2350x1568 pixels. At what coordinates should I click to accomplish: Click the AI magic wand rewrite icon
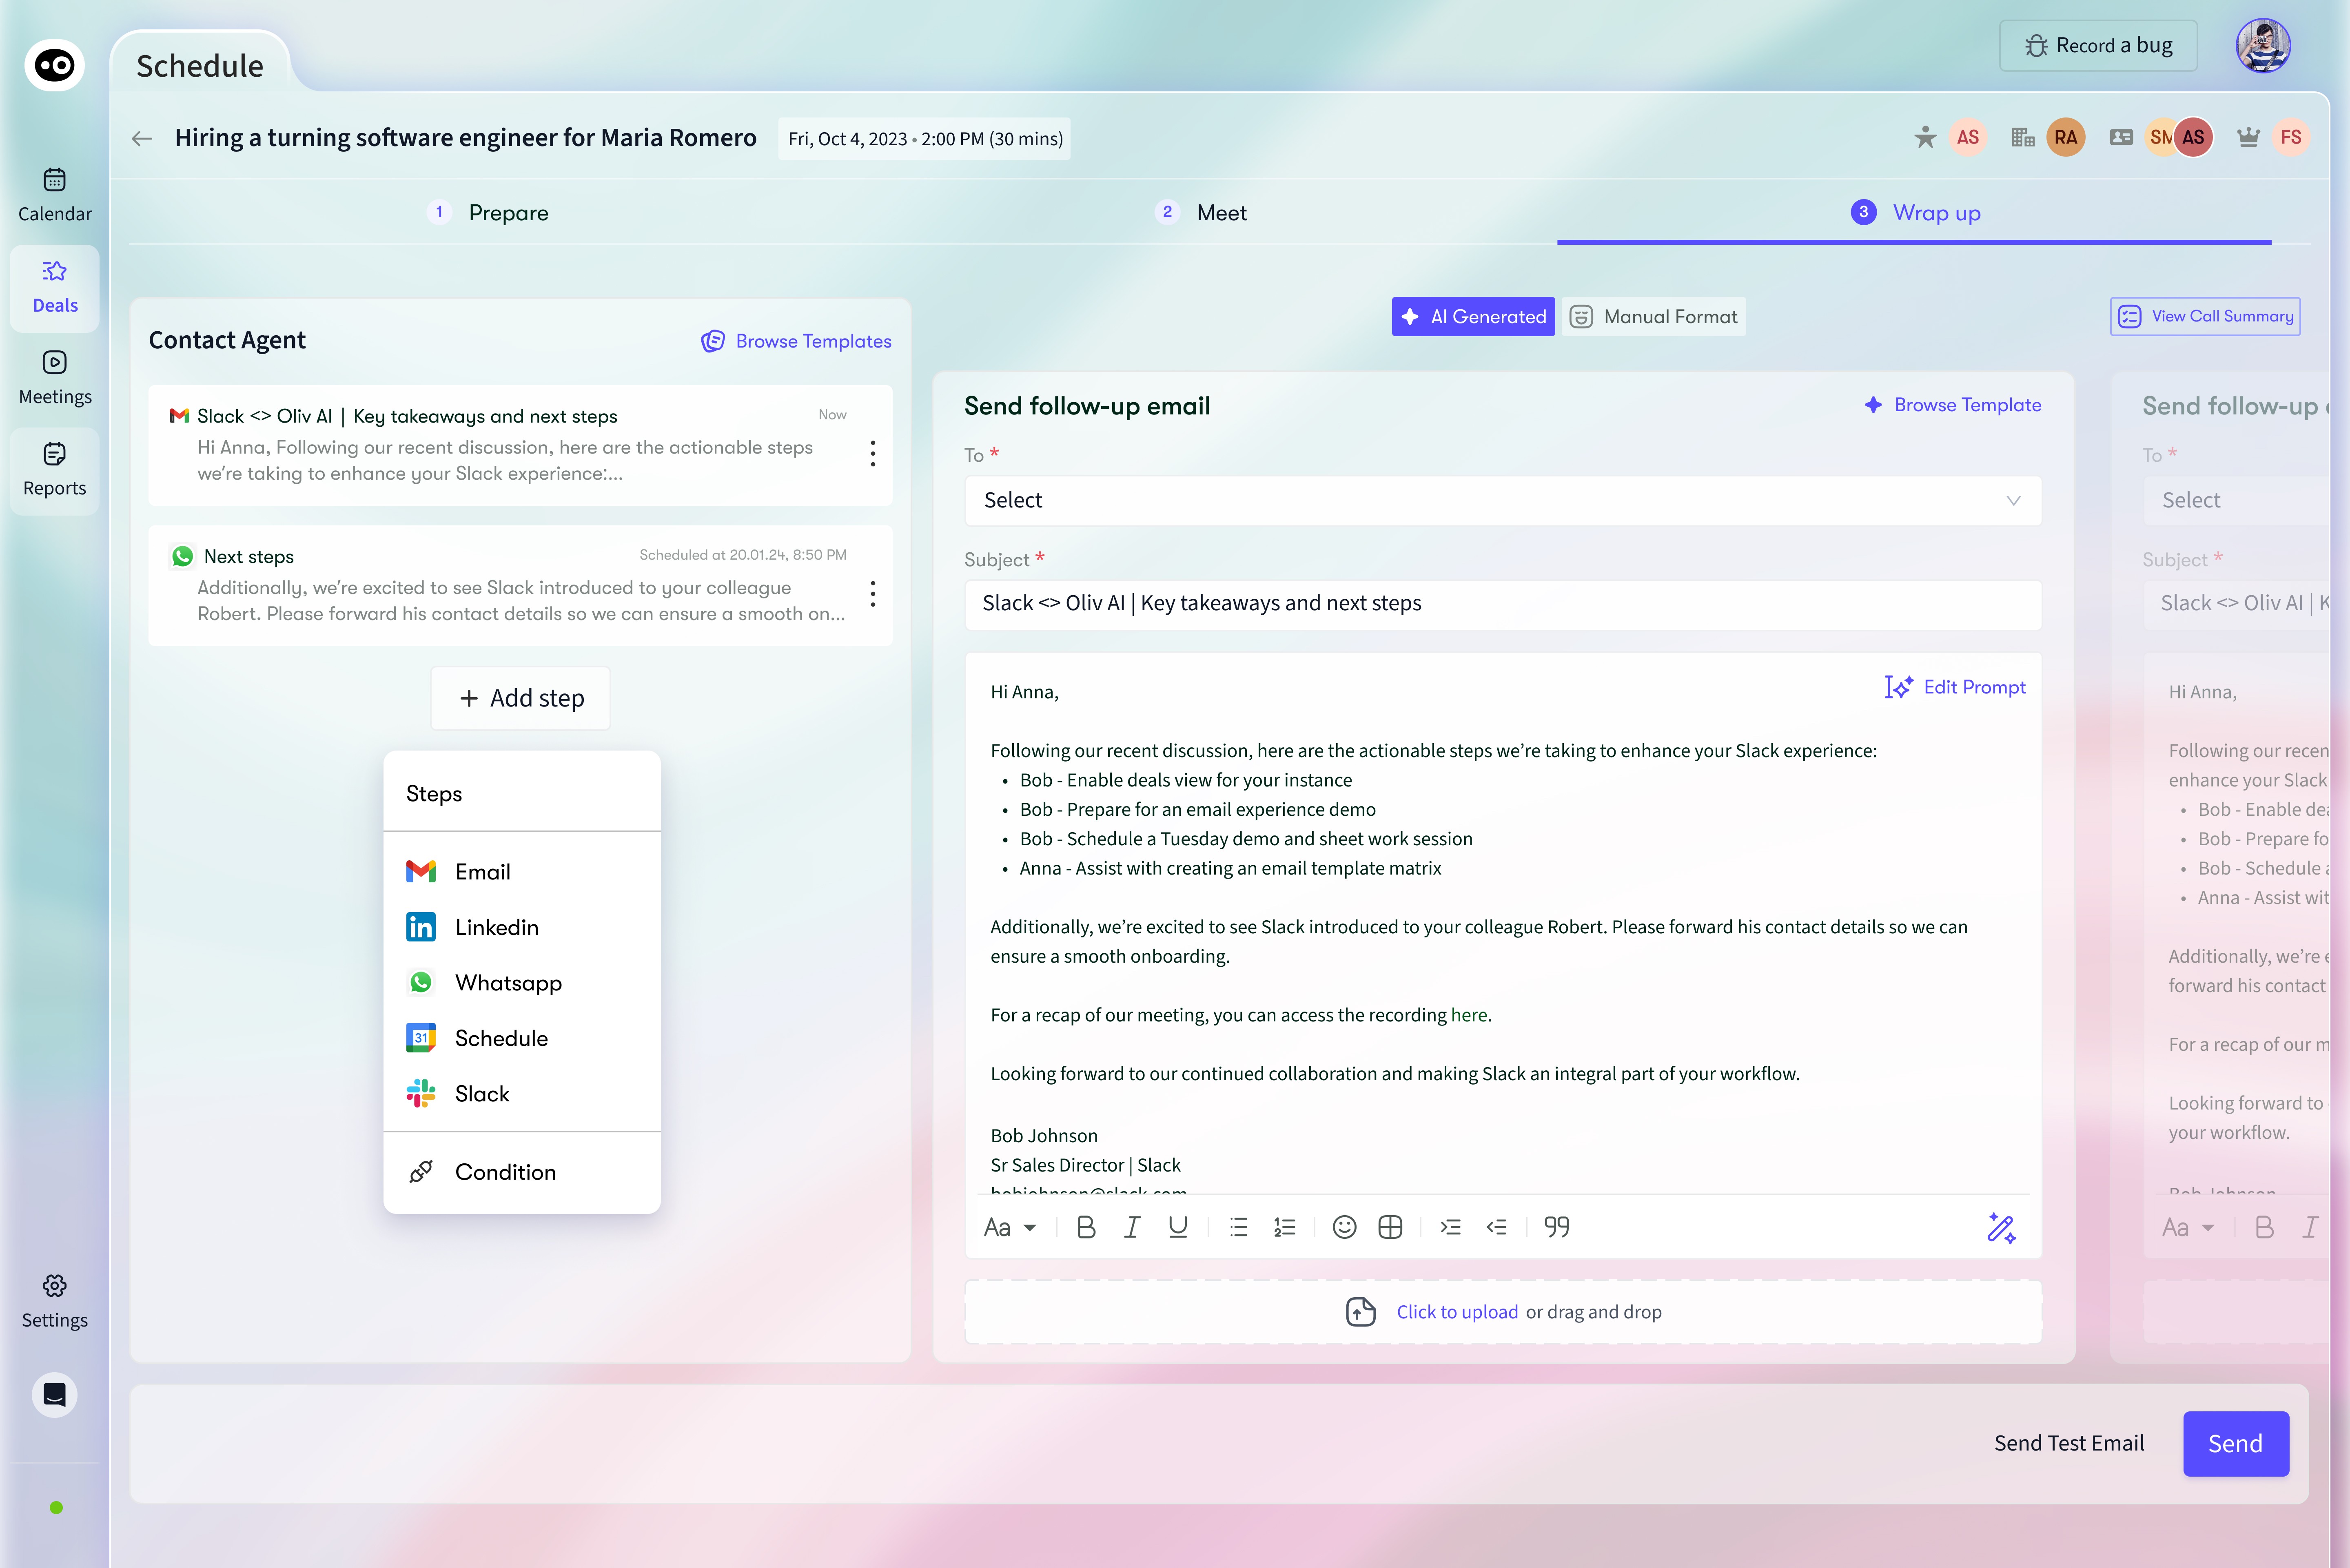tap(2002, 1227)
